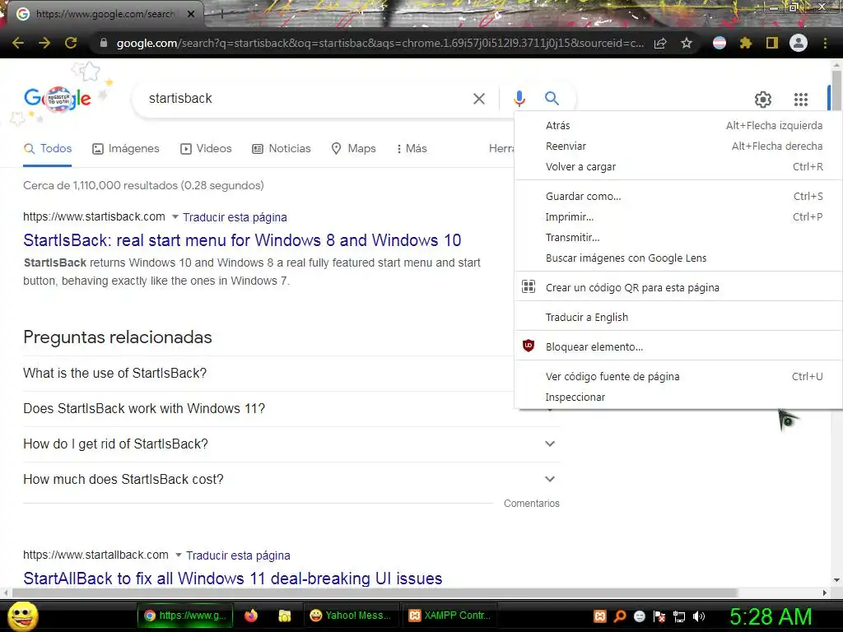
Task: Open dropdown arrow beside startallback.com URL
Action: (179, 555)
